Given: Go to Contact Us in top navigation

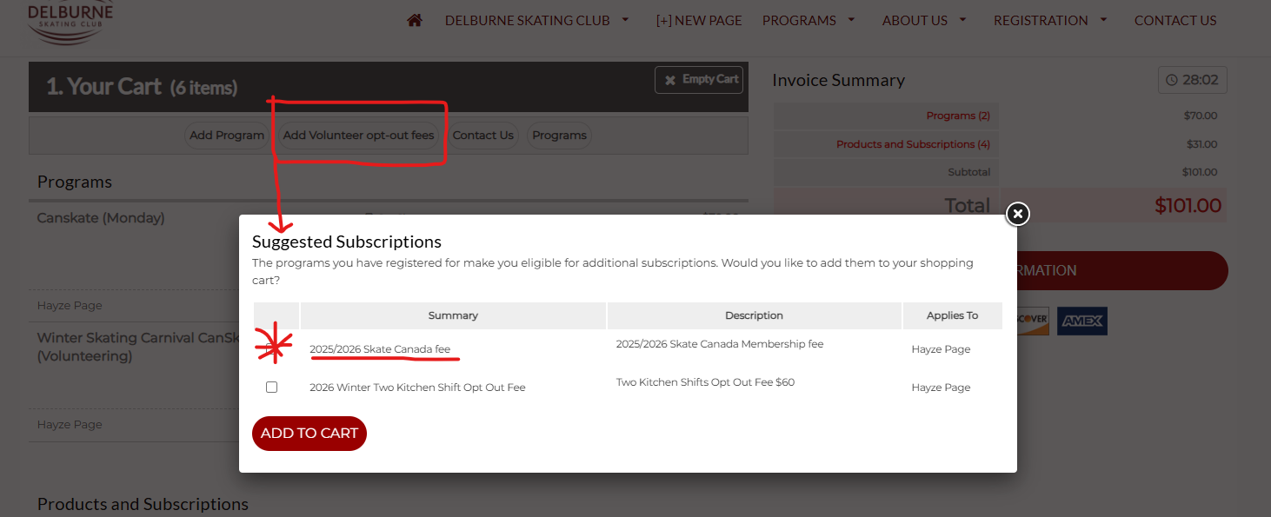Looking at the screenshot, I should tap(1175, 20).
